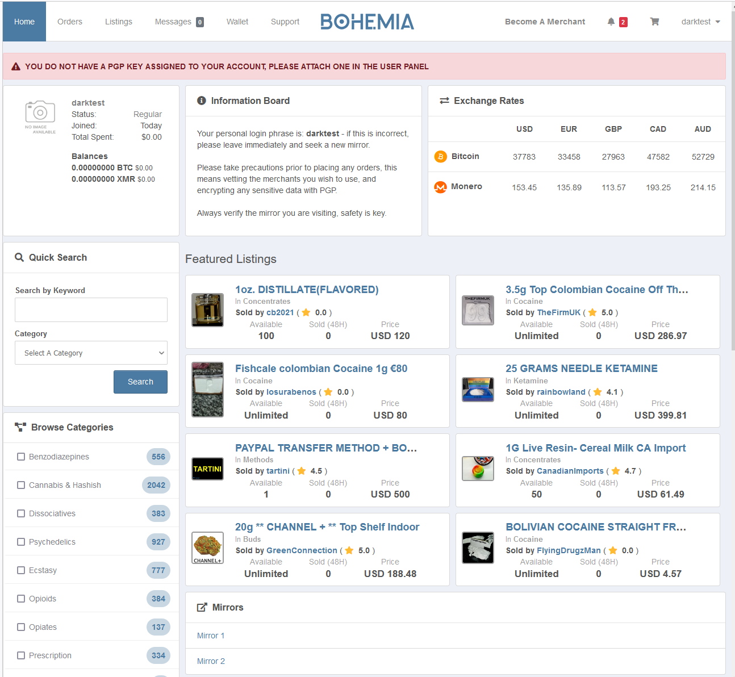Click the Information Board info icon

click(x=202, y=101)
